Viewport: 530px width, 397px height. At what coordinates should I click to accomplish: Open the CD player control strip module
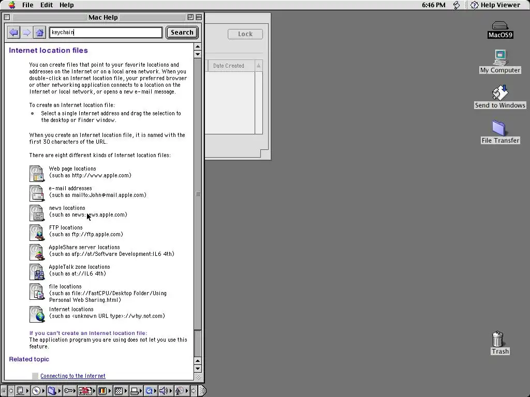point(39,391)
